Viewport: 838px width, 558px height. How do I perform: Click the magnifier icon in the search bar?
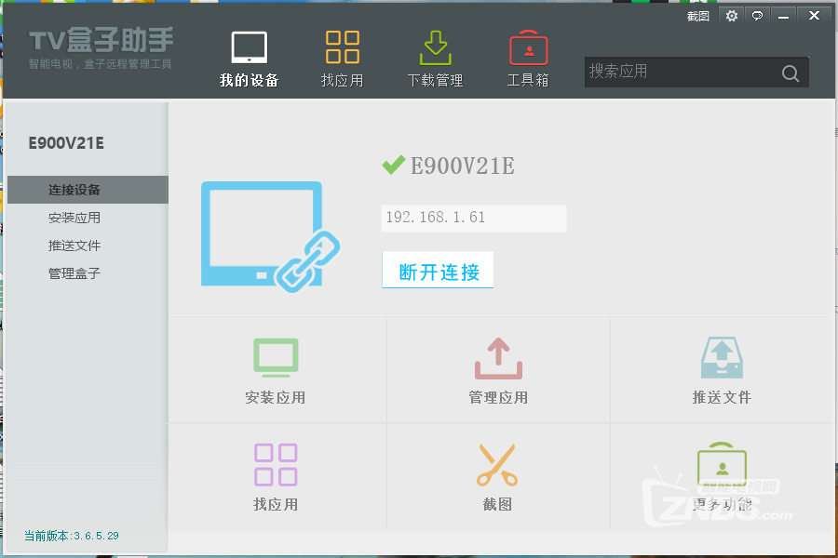pyautogui.click(x=790, y=73)
